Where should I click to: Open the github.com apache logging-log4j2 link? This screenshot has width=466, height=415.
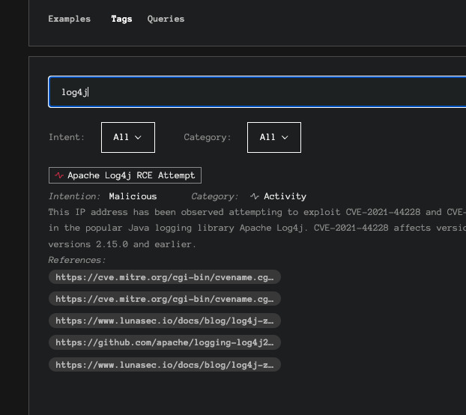pyautogui.click(x=165, y=342)
